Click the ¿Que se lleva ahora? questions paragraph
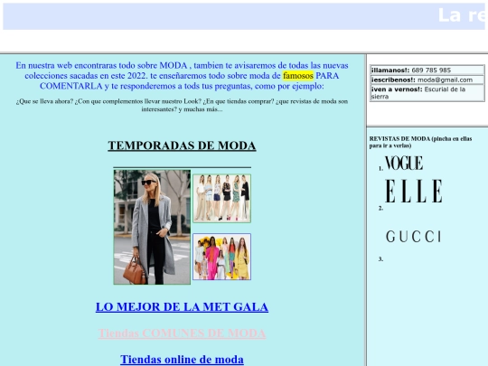This screenshot has height=366, width=488. click(182, 105)
